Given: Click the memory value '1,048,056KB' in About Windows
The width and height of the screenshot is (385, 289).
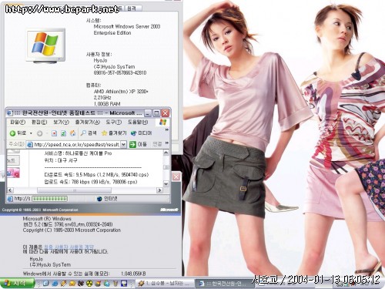Looking at the screenshot, I should [133, 274].
